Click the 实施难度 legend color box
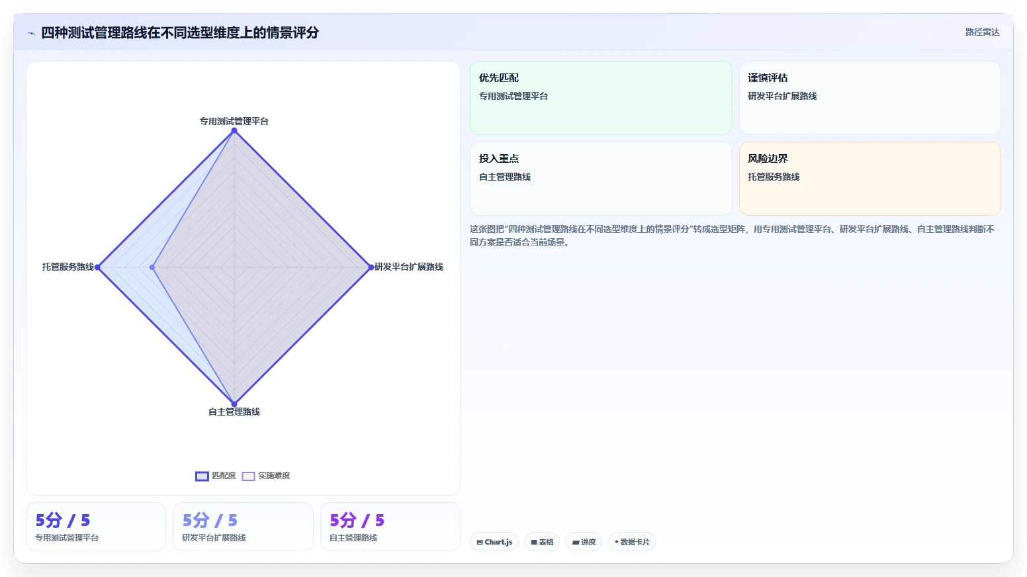 coord(248,476)
